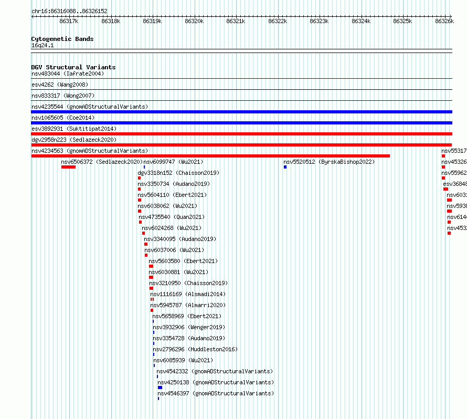Click the red marker under nsv6030881 (Wu2021)
Image resolution: width=467 pixels, height=419 pixels.
tap(151, 277)
